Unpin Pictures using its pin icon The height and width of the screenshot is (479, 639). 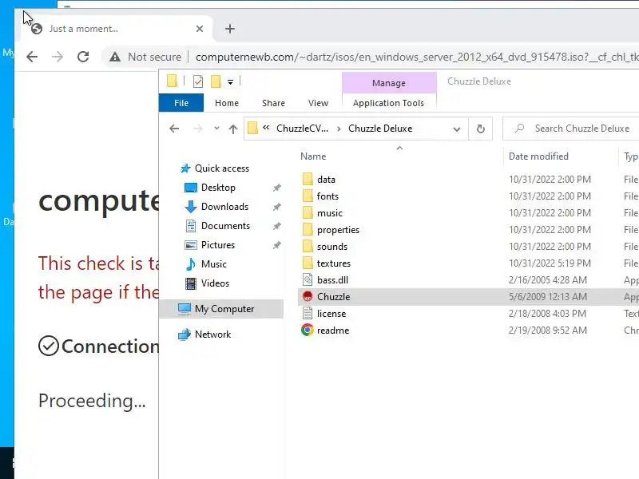tap(276, 245)
